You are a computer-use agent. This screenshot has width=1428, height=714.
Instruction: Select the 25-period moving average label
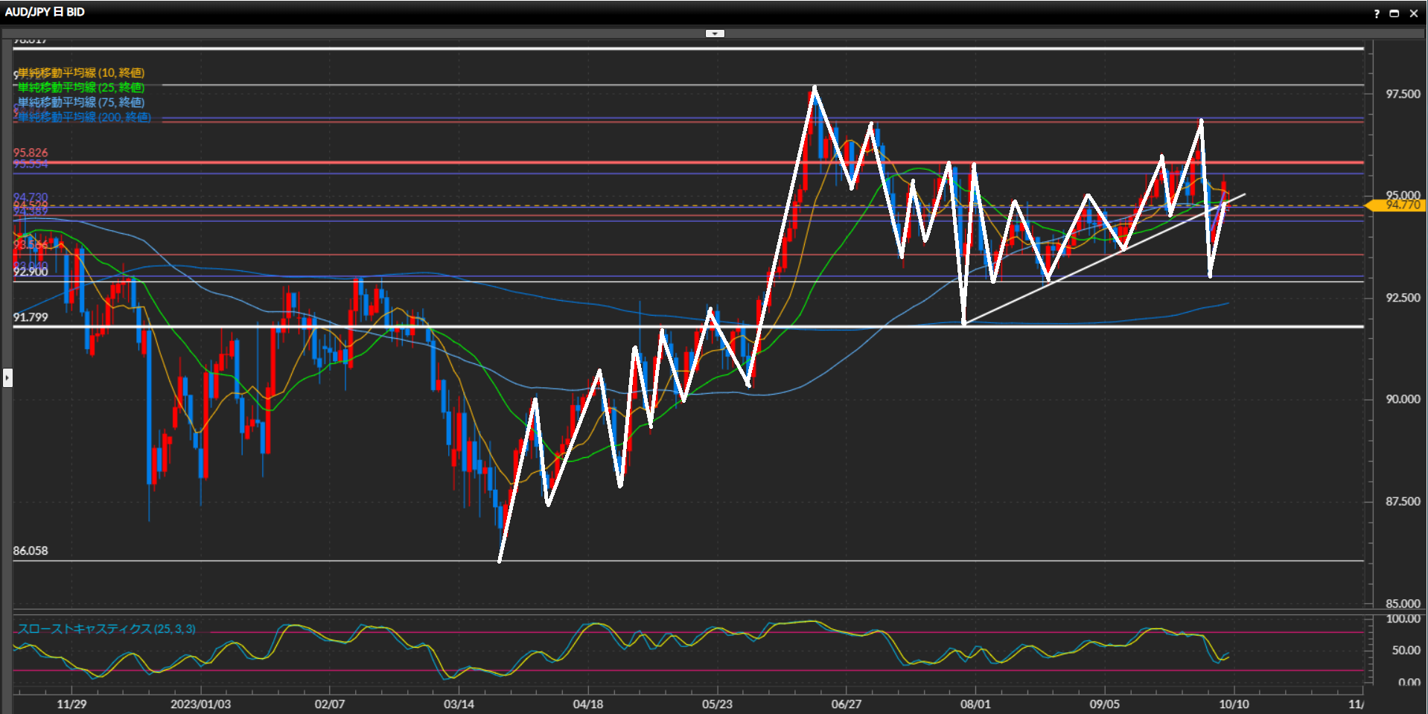(81, 88)
